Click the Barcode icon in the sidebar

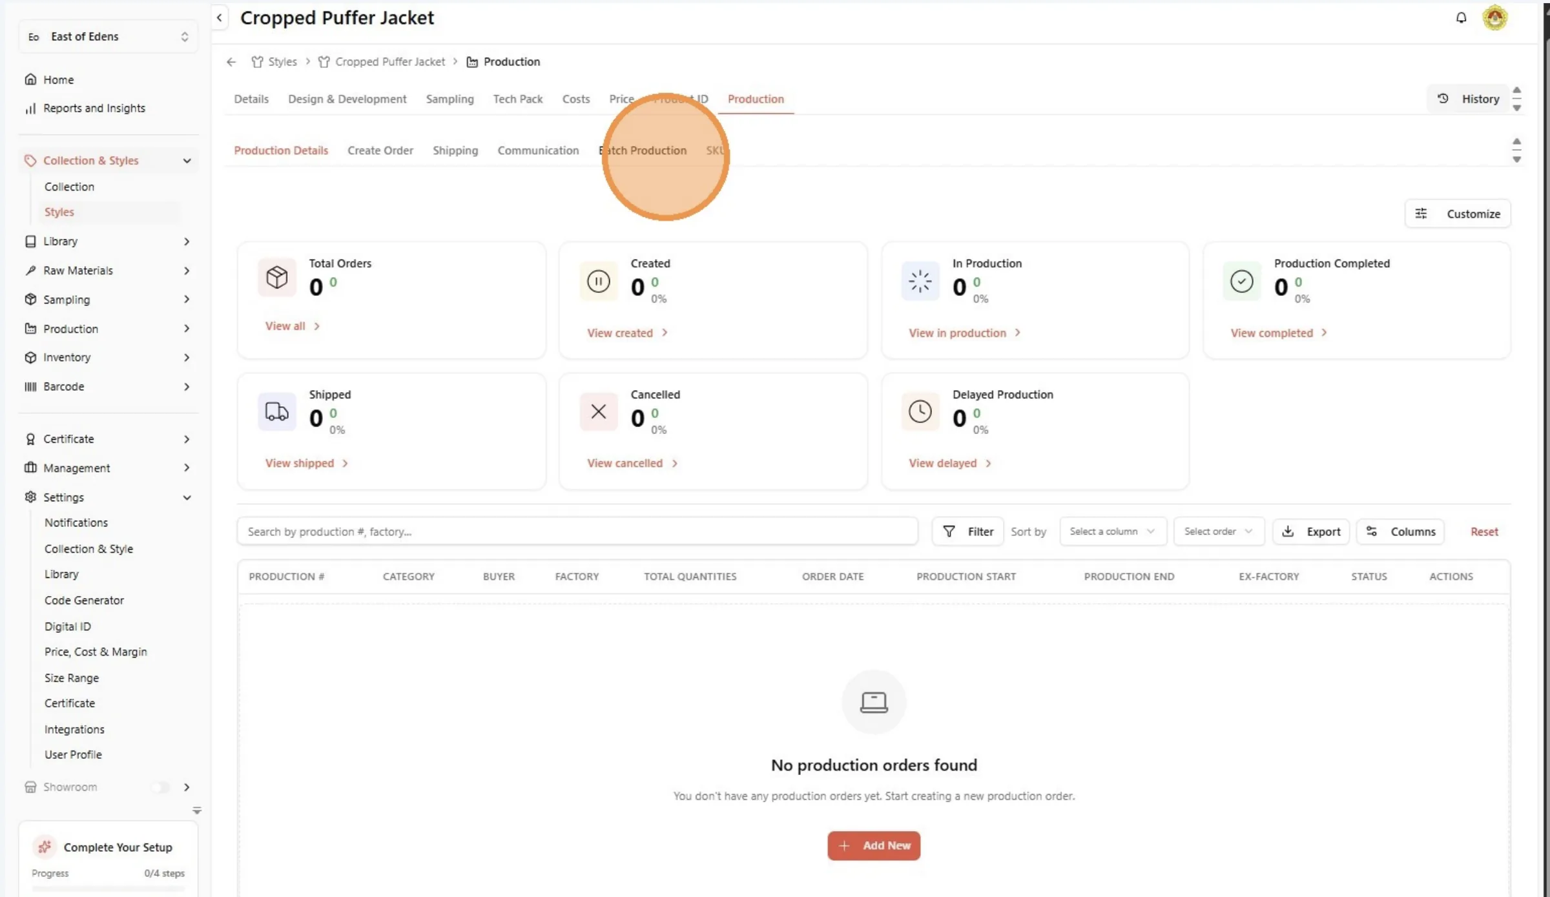click(30, 387)
